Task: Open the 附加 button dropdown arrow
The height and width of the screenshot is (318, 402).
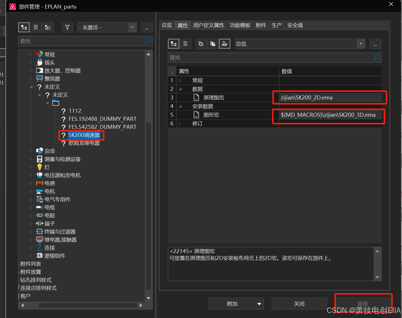Action: click(259, 304)
